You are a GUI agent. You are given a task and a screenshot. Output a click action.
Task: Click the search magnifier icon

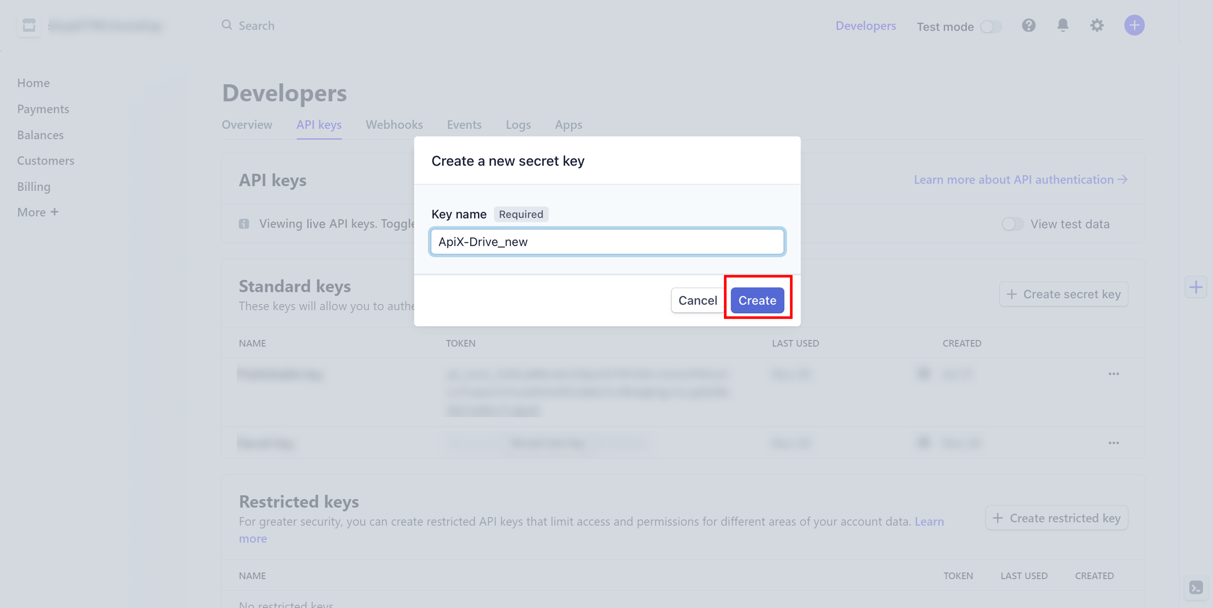click(x=227, y=25)
